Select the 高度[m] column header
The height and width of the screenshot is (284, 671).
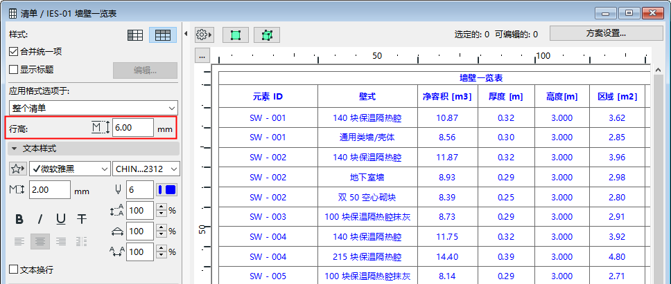pyautogui.click(x=562, y=96)
